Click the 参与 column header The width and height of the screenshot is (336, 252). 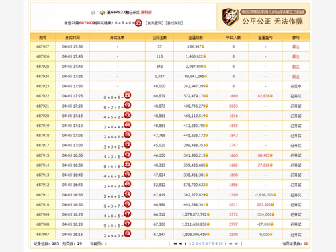point(296,38)
